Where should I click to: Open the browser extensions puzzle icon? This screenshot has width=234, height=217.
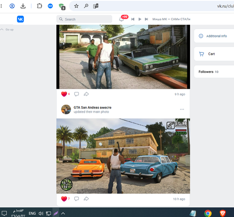(39, 6)
